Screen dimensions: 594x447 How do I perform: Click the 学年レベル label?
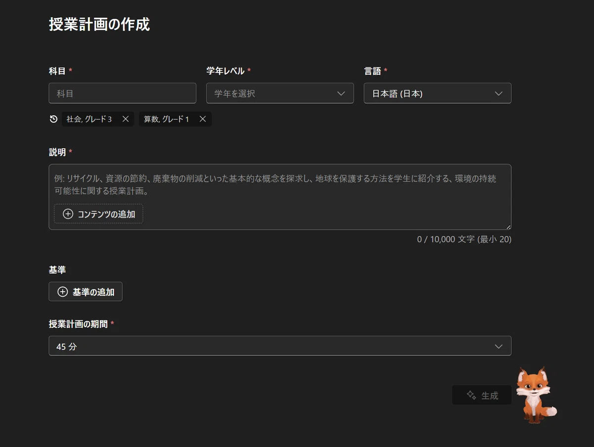click(225, 71)
